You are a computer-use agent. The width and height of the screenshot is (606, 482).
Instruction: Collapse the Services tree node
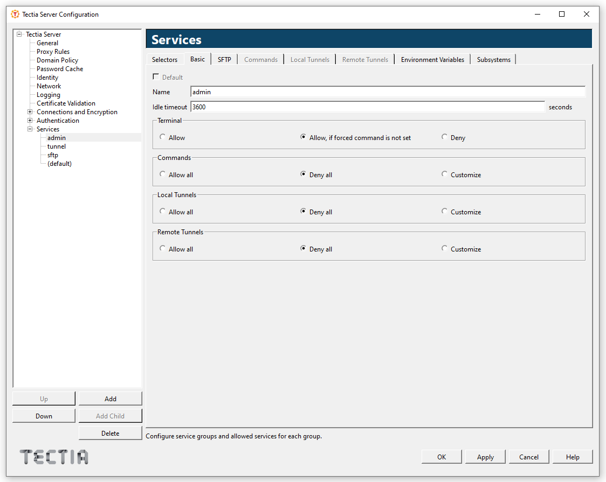pos(30,129)
